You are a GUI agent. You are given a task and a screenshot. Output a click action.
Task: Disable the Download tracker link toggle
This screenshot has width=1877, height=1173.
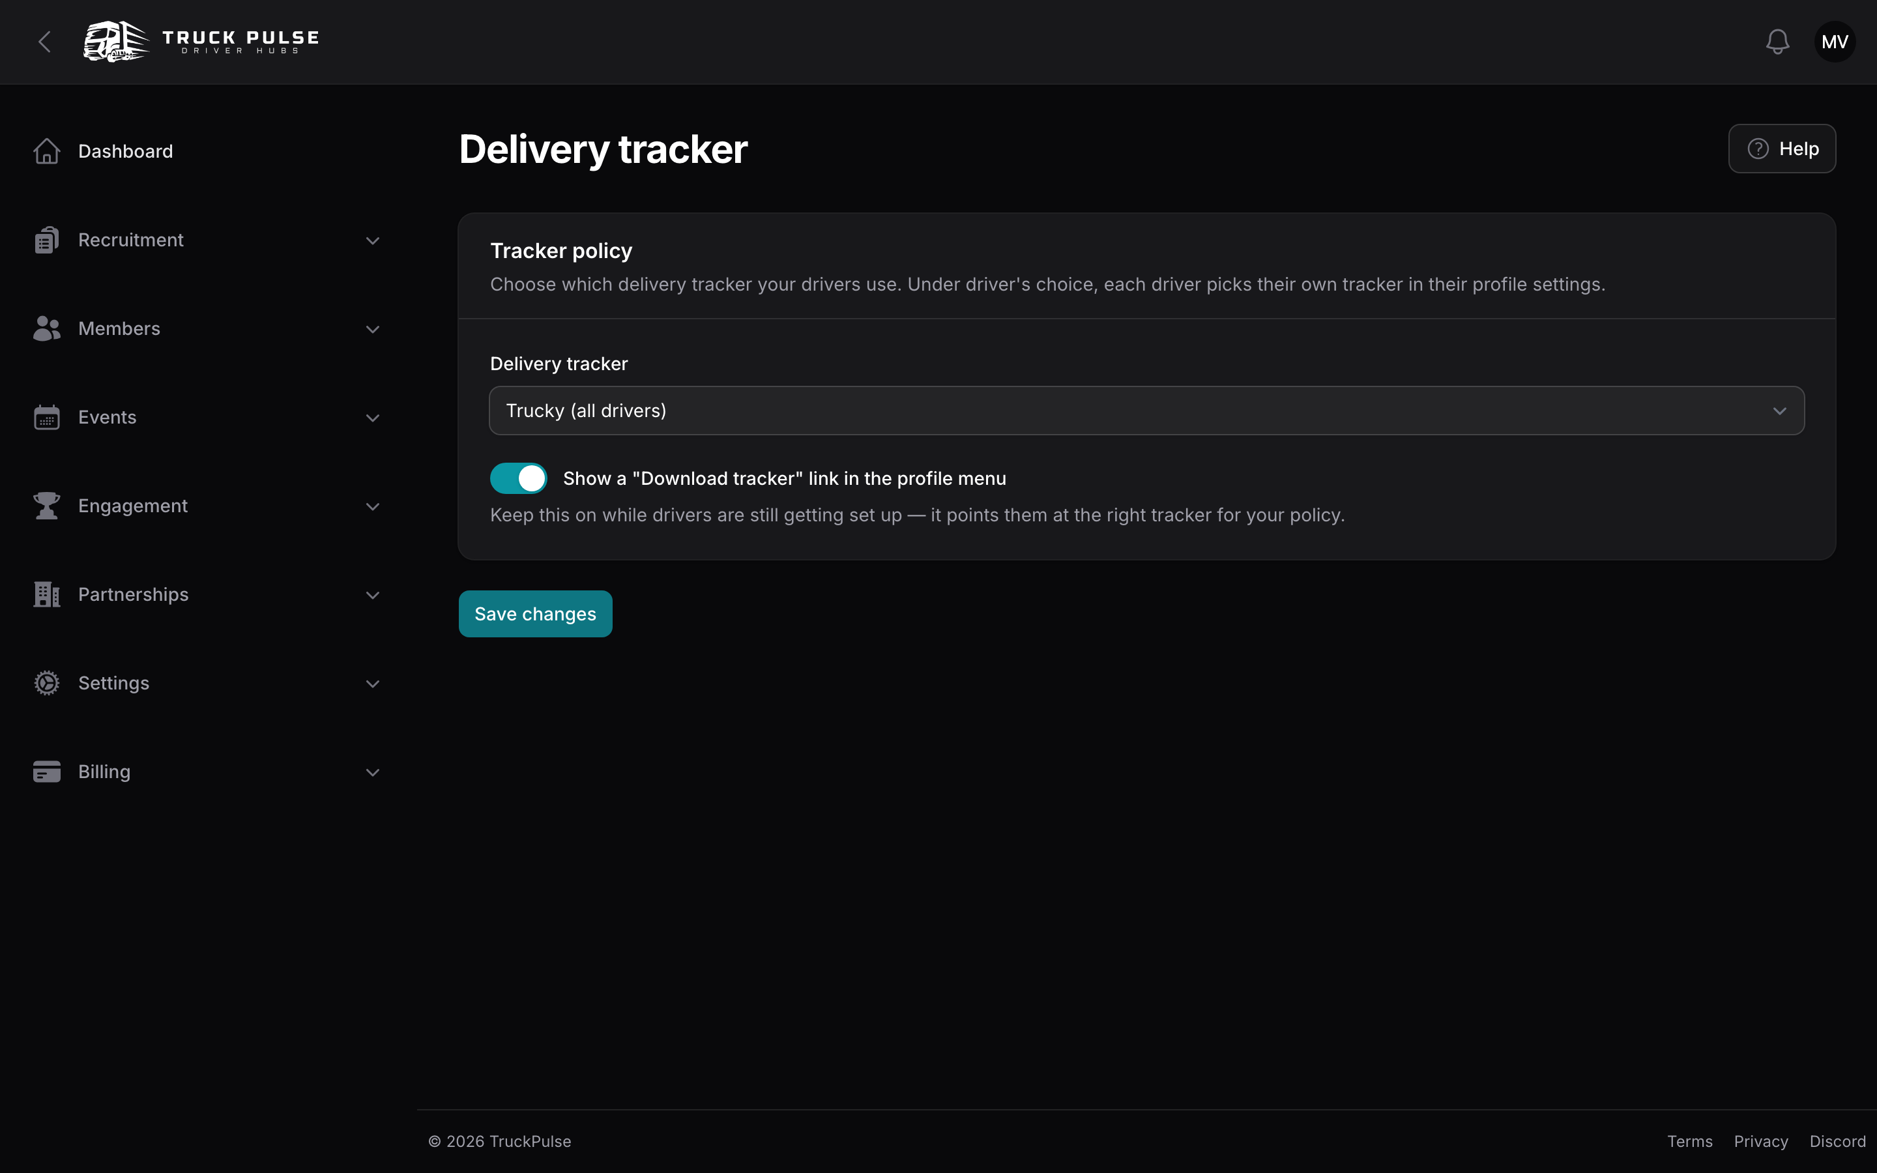(x=518, y=479)
